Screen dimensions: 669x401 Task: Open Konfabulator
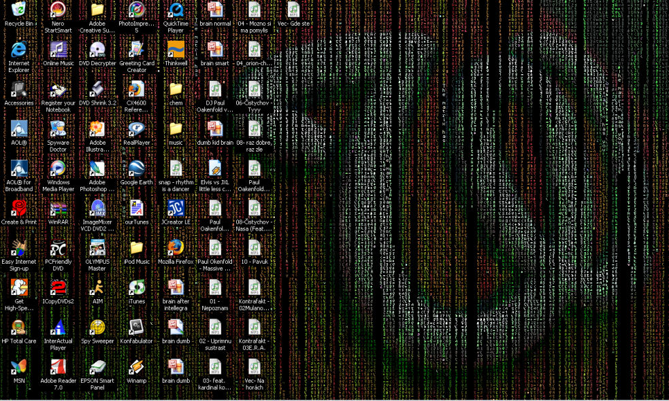[x=137, y=327]
